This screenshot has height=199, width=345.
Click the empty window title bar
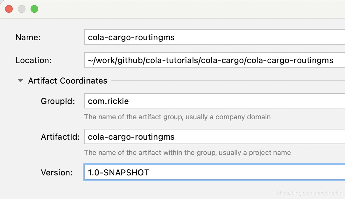point(191,9)
